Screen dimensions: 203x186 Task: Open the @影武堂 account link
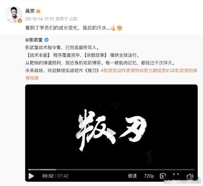tap(34, 40)
